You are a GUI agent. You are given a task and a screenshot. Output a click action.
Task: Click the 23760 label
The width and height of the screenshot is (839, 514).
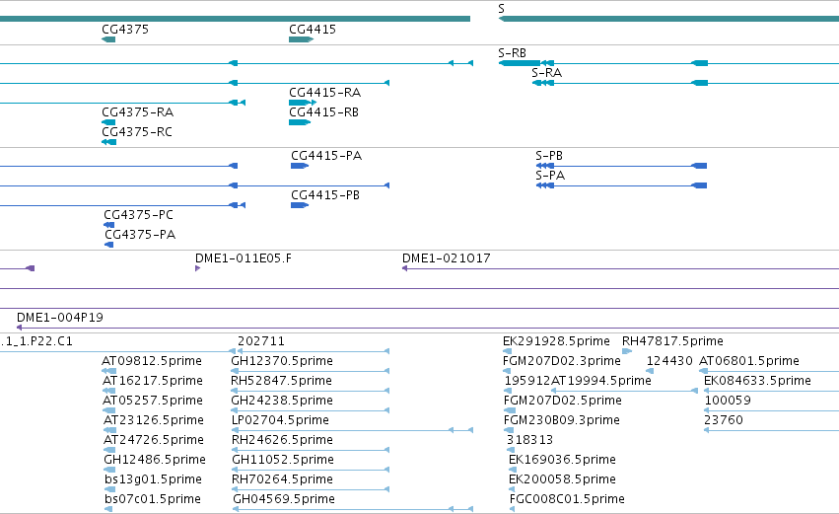pos(724,421)
